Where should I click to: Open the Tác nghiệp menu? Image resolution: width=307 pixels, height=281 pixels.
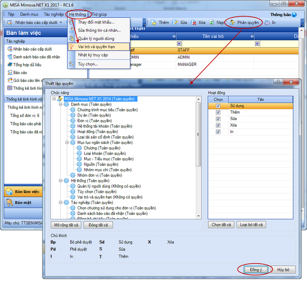pyautogui.click(x=54, y=14)
